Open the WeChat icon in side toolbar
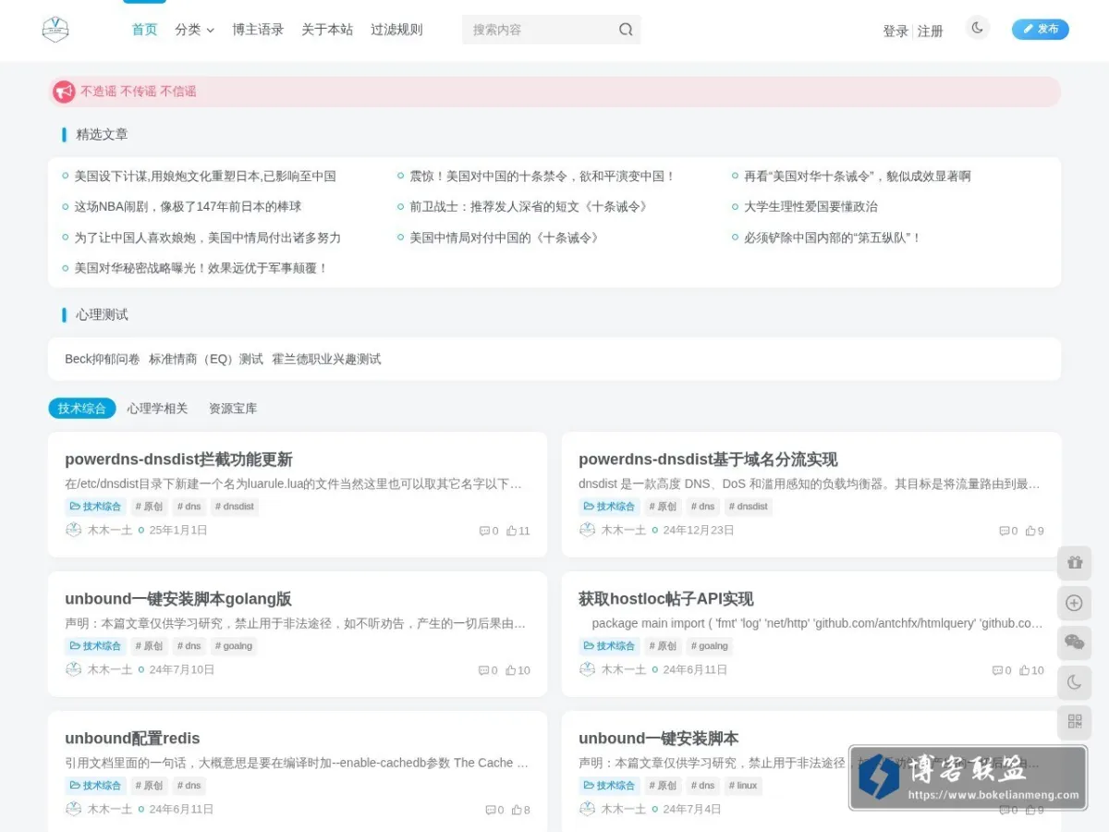 point(1074,642)
